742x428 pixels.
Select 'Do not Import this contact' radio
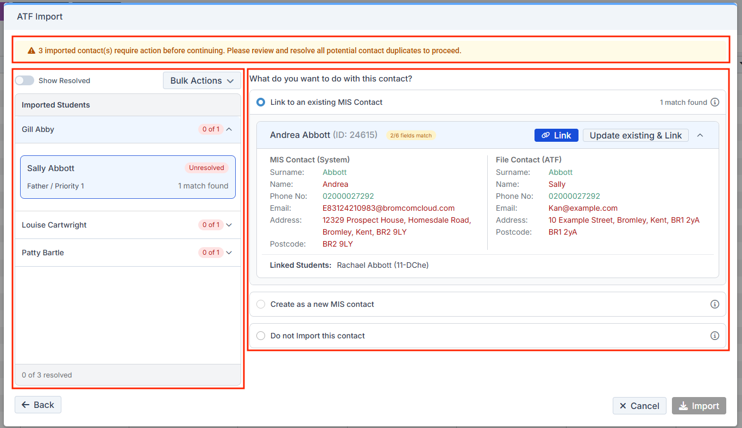[261, 336]
